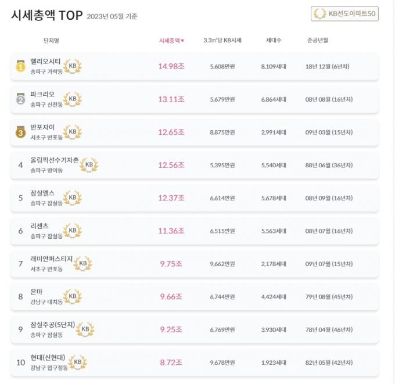Screen dimensions: 395x384
Task: Click the 세대수 column header
Action: 274,41
